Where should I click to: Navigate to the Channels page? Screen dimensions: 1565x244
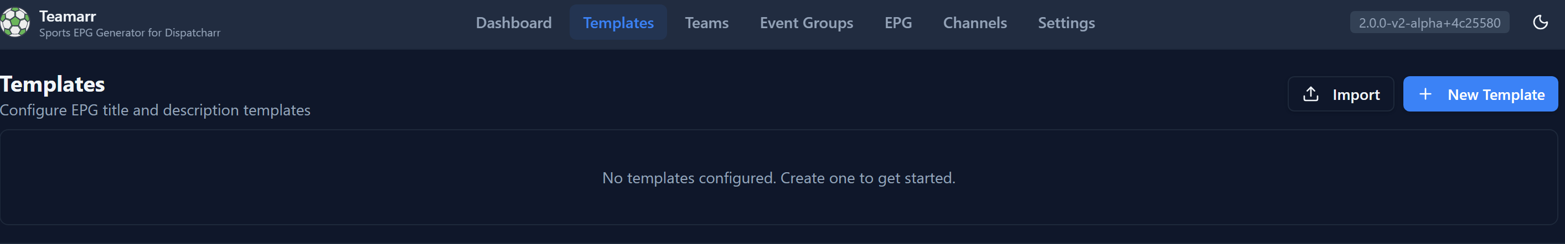point(974,23)
